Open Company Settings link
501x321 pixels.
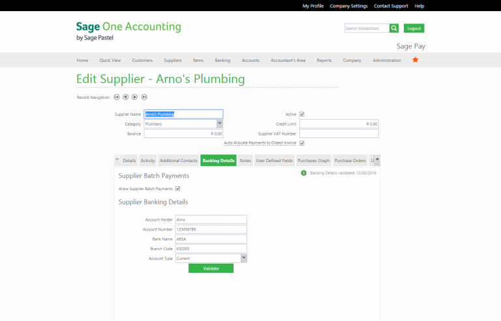348,6
